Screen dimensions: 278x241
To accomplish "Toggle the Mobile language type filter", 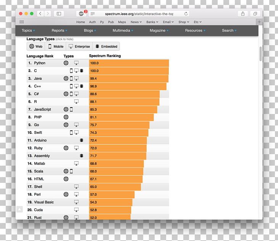I will tap(55, 46).
